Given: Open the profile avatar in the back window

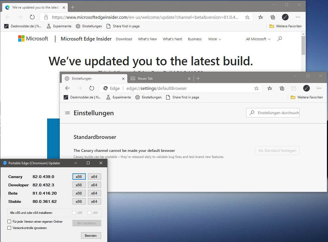Looking at the screenshot, I should 285,17.
